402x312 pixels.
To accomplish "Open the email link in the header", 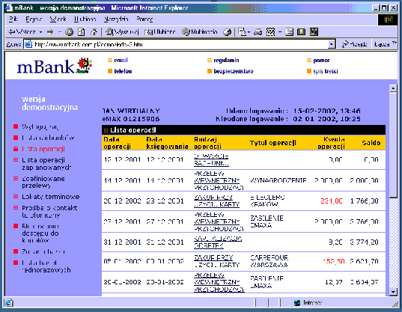I will click(x=121, y=60).
